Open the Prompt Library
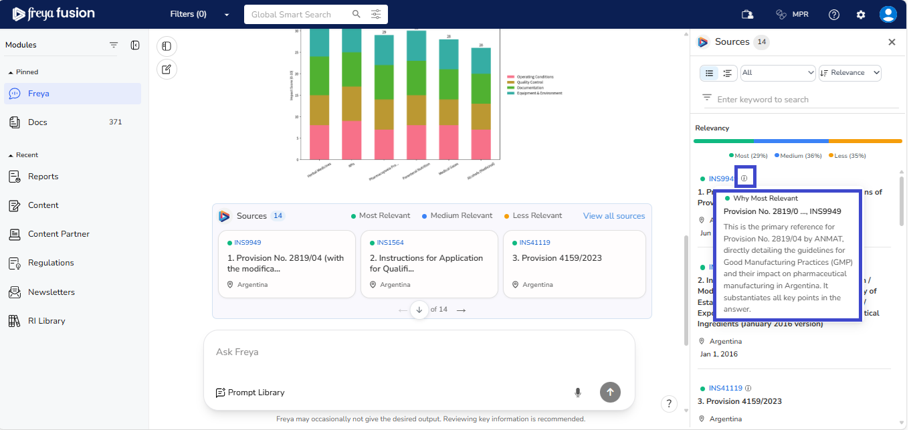Viewport: 915px width, 430px height. coord(250,393)
